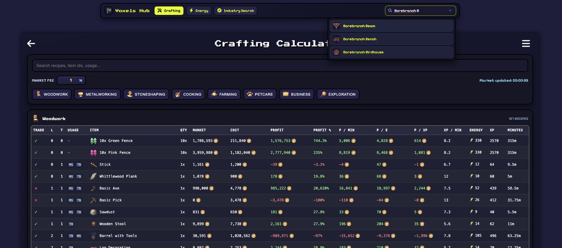Sort by the XP / MIN column header
This screenshot has height=248, width=562.
pyautogui.click(x=452, y=130)
